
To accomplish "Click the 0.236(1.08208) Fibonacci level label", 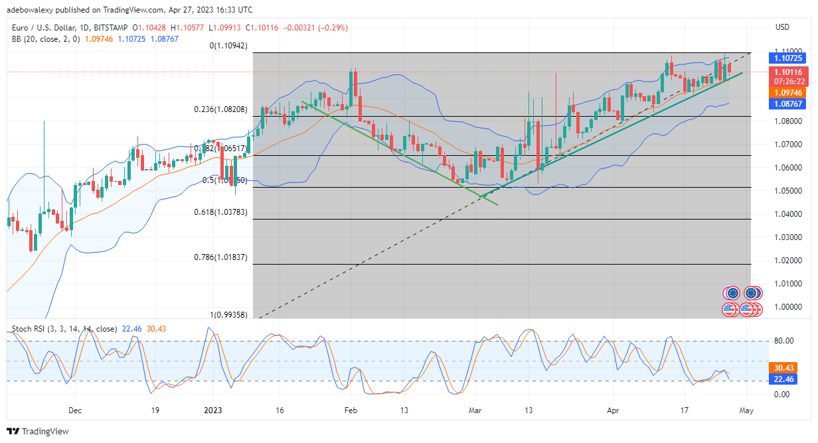I will click(220, 109).
